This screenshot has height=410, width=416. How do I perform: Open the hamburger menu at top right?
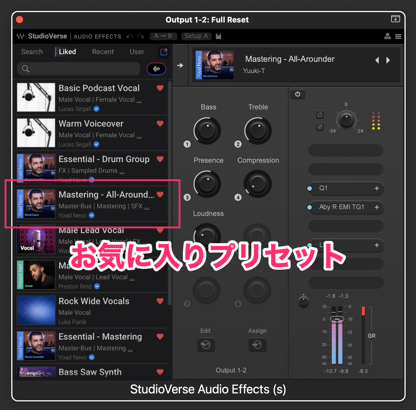click(x=398, y=36)
